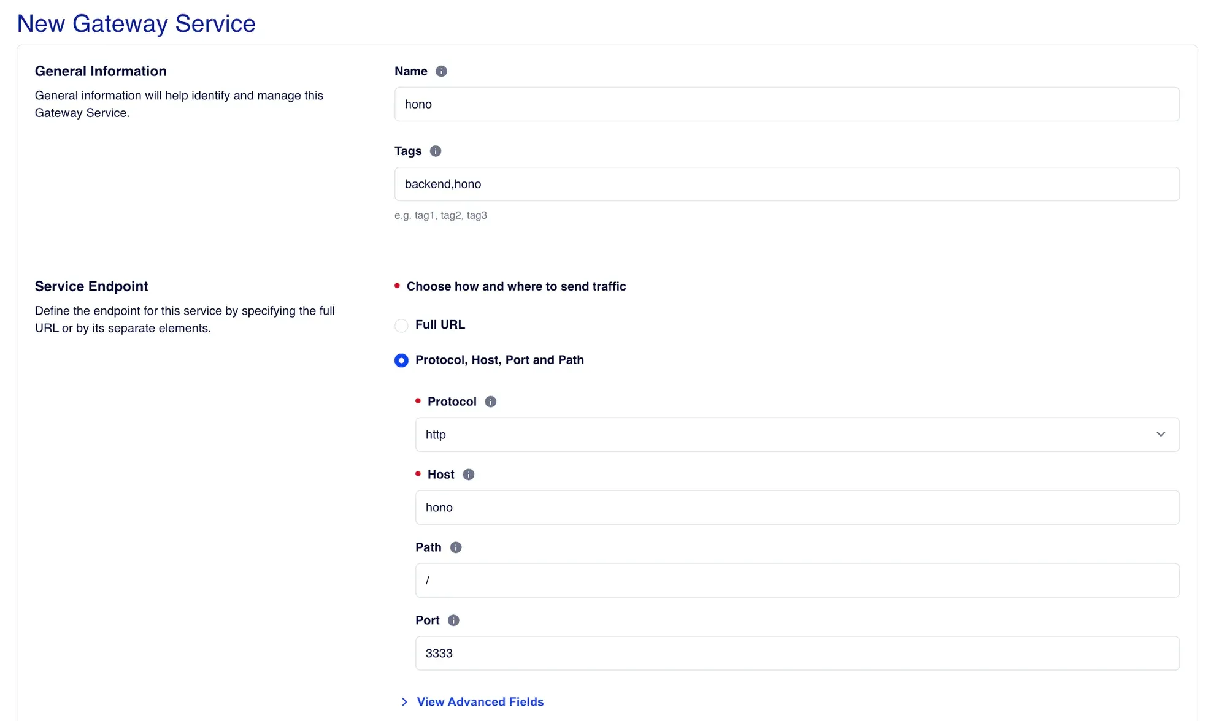
Task: Click the info icon beside Port label
Action: 453,620
